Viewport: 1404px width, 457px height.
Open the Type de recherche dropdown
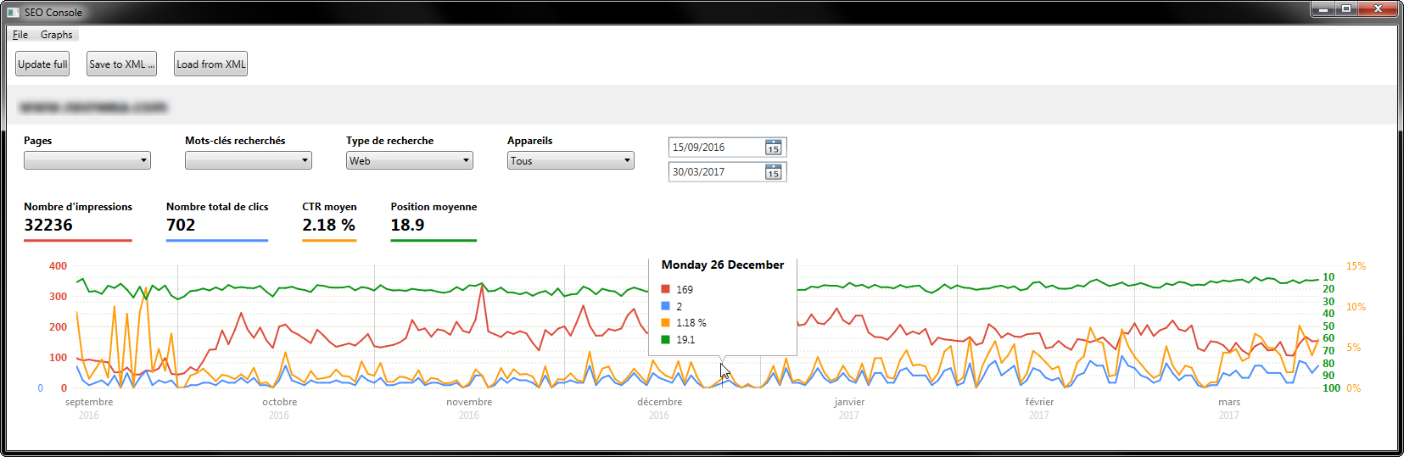coord(409,161)
